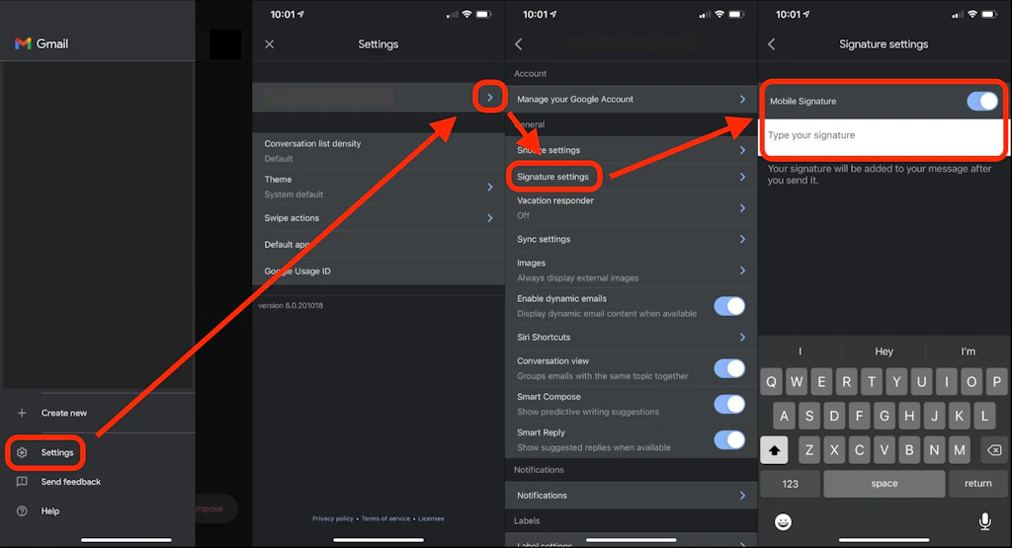Viewport: 1012px width, 548px height.
Task: Go back from the account settings screen
Action: tap(518, 43)
